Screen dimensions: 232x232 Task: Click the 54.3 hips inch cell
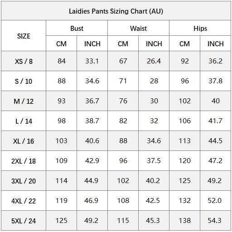(x=214, y=221)
